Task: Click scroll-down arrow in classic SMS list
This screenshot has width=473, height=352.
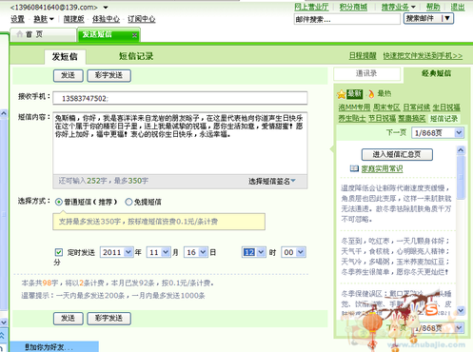Action: 461,310
